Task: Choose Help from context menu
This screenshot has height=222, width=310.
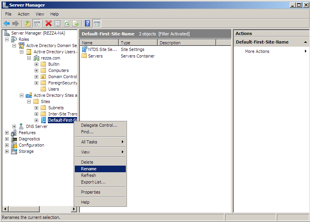Action: tap(100, 202)
